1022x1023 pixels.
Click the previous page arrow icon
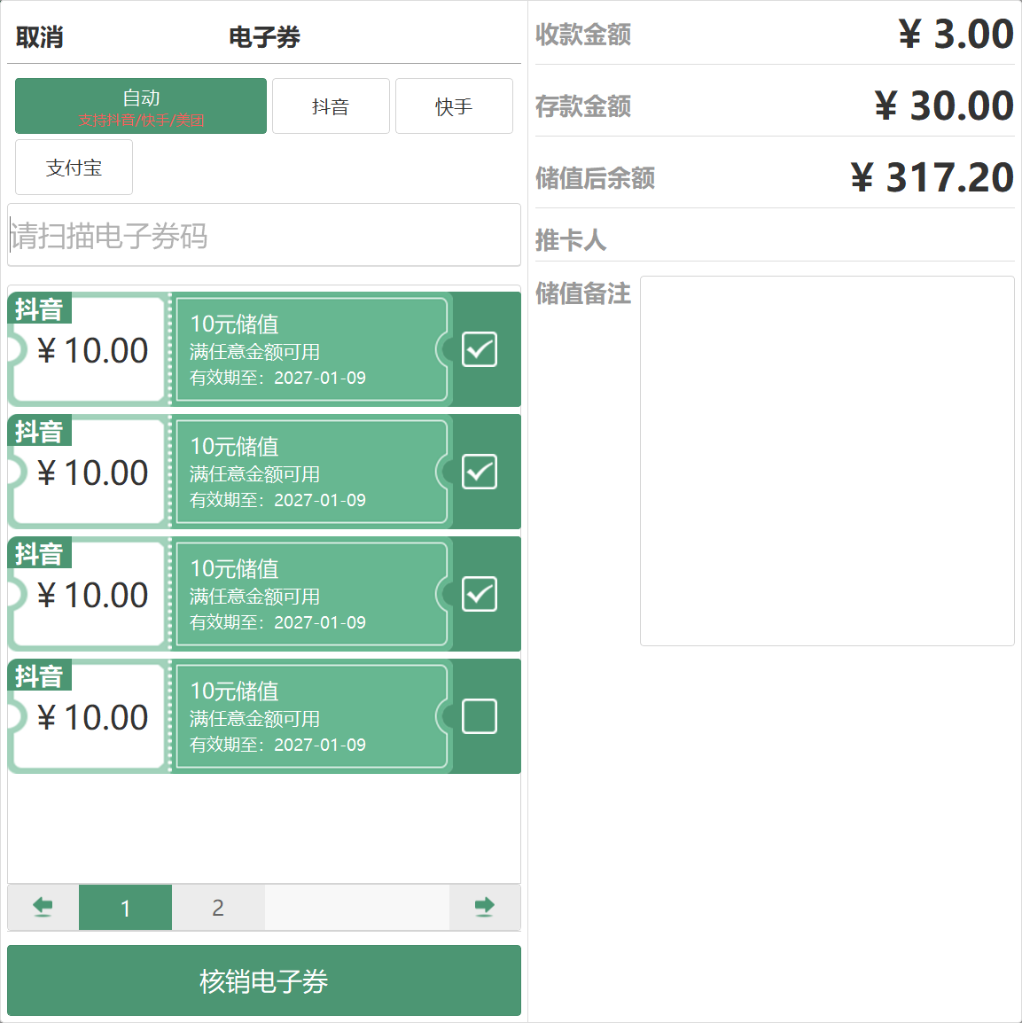[43, 907]
